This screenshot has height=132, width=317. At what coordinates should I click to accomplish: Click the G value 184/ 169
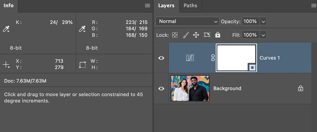[137, 29]
